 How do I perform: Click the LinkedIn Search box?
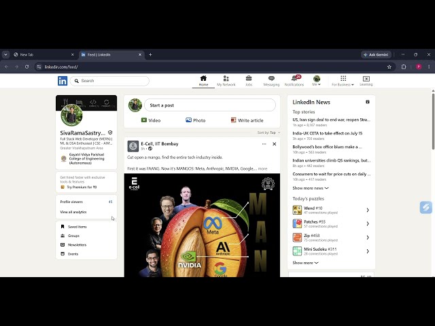(109, 81)
